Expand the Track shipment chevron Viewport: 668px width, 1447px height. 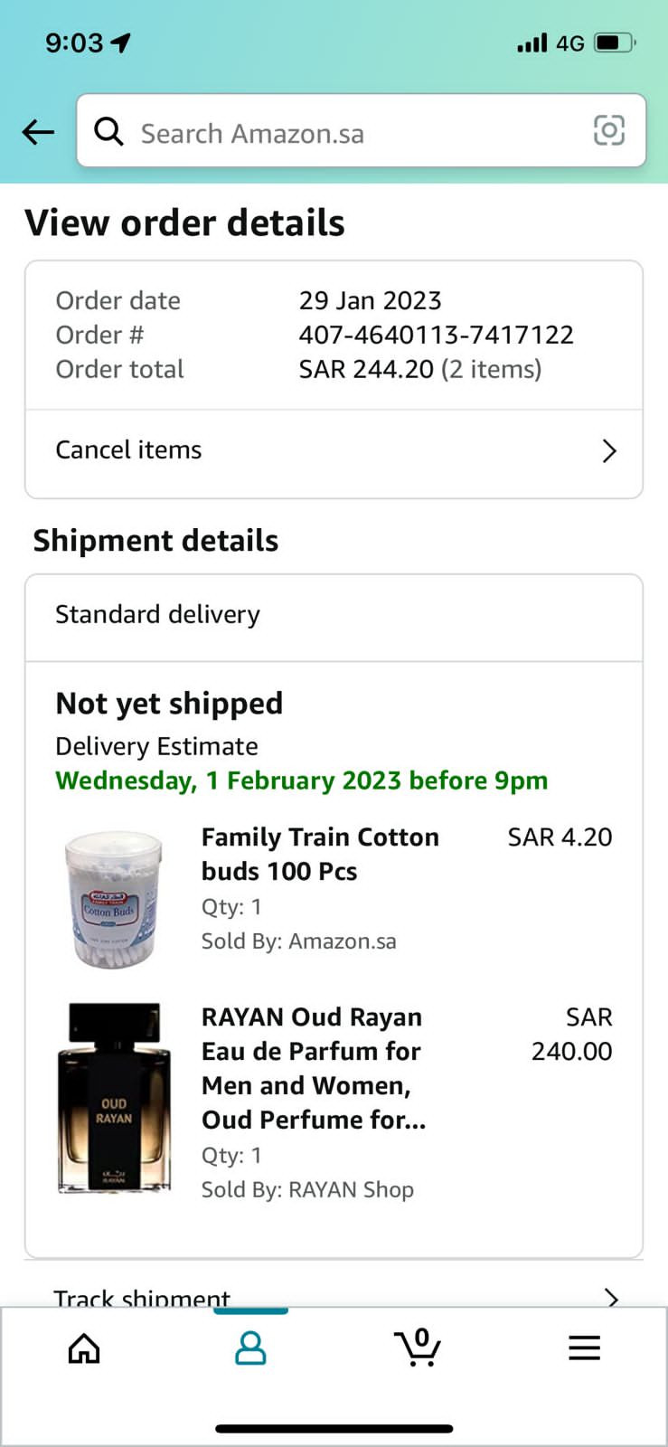(x=612, y=1297)
